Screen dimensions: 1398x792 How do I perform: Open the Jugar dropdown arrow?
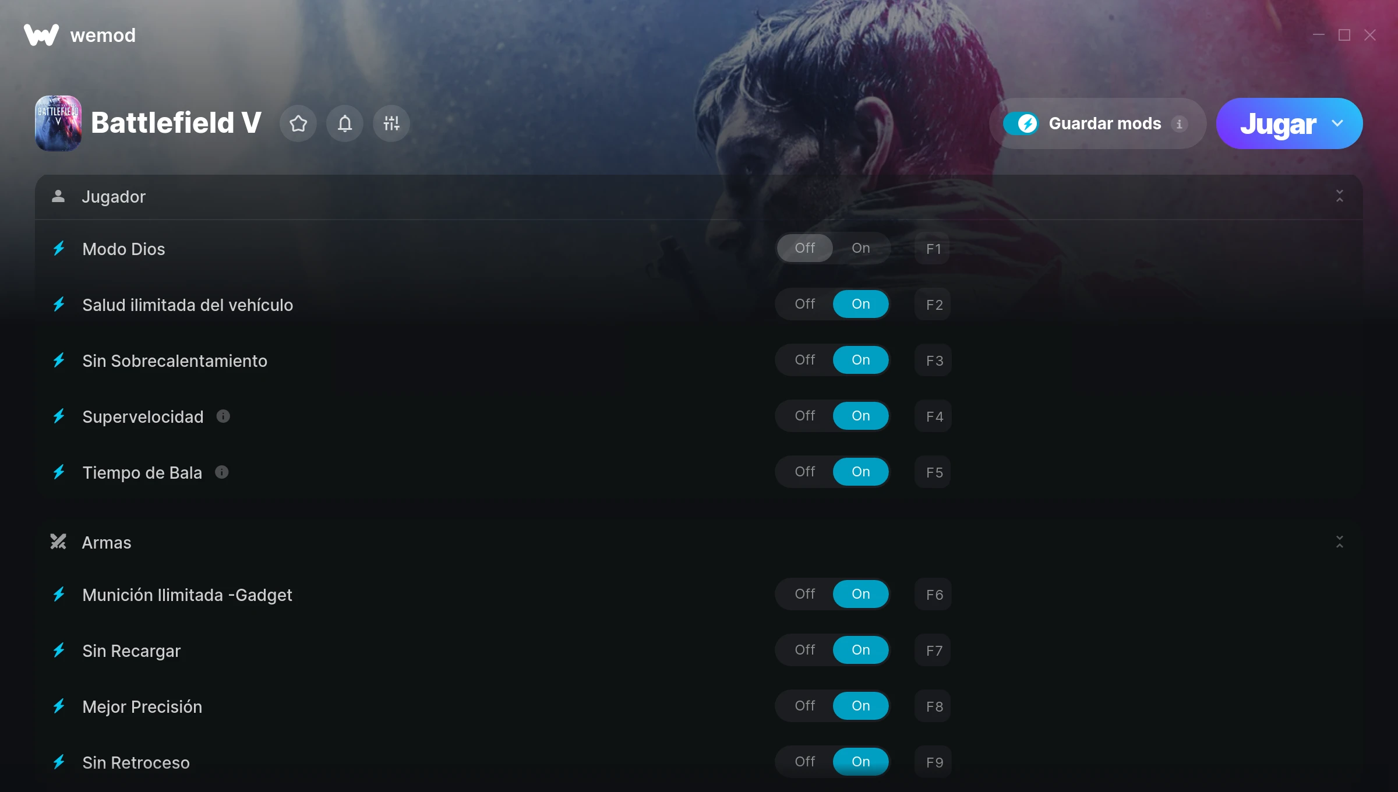click(1337, 123)
